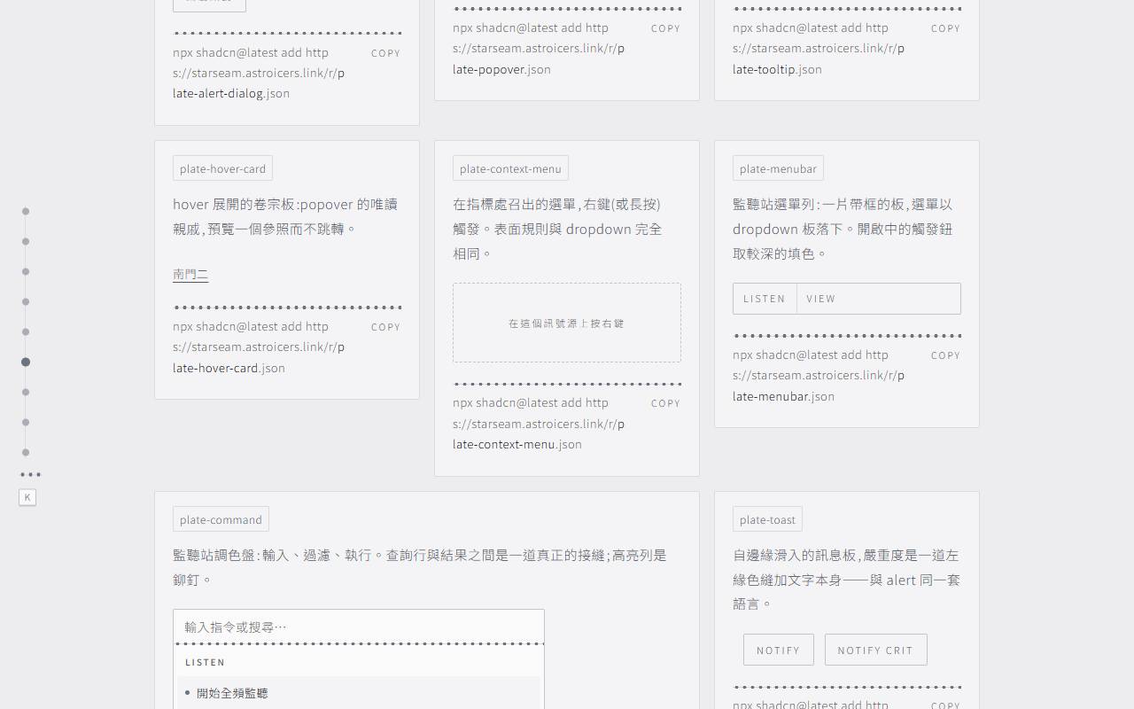Click the 'late-tooltip.json' command text
The width and height of the screenshot is (1134, 709).
(777, 69)
